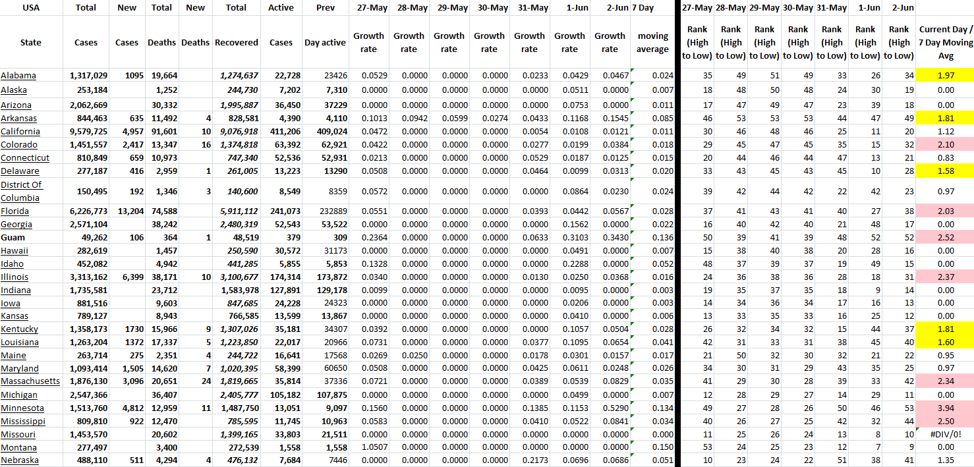Open the Alabama state link
Viewport: 974px width, 467px height.
tap(18, 76)
